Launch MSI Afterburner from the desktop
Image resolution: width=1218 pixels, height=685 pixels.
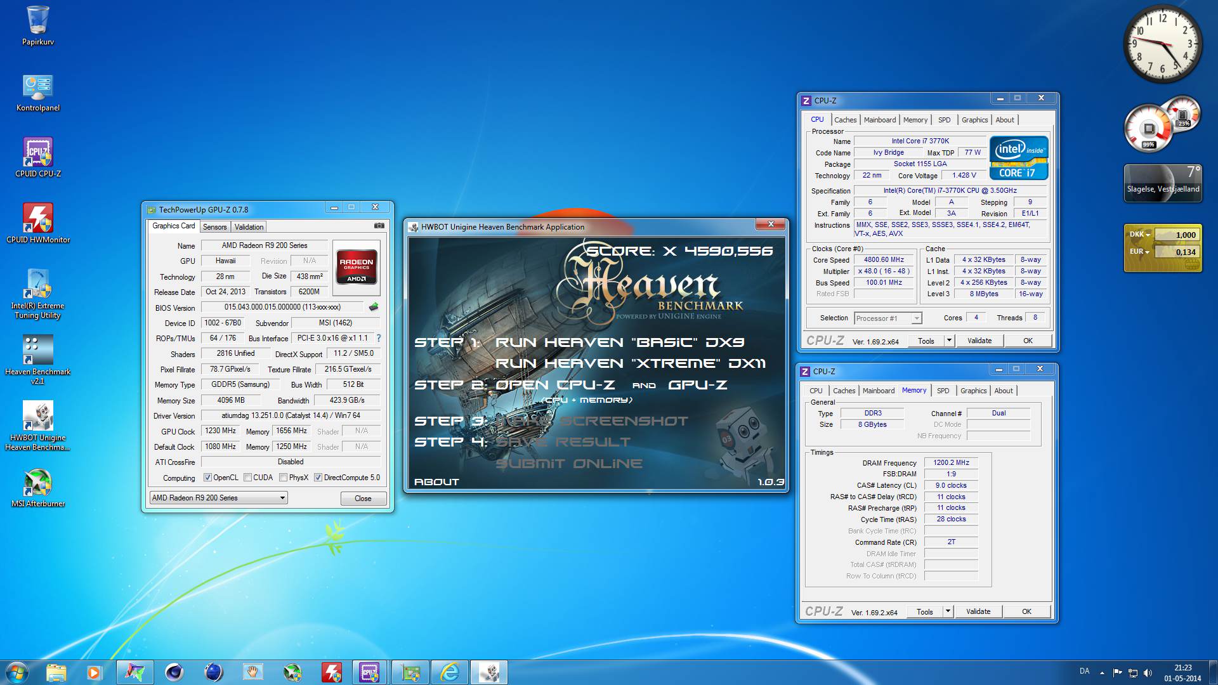38,488
